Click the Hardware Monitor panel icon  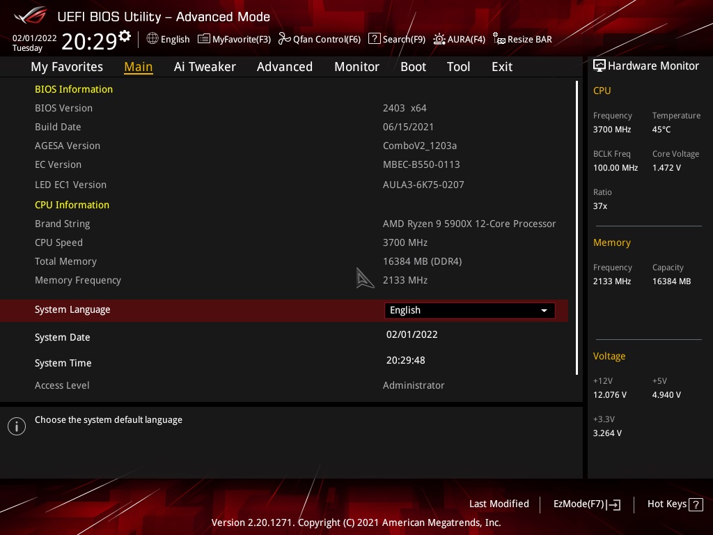[600, 65]
